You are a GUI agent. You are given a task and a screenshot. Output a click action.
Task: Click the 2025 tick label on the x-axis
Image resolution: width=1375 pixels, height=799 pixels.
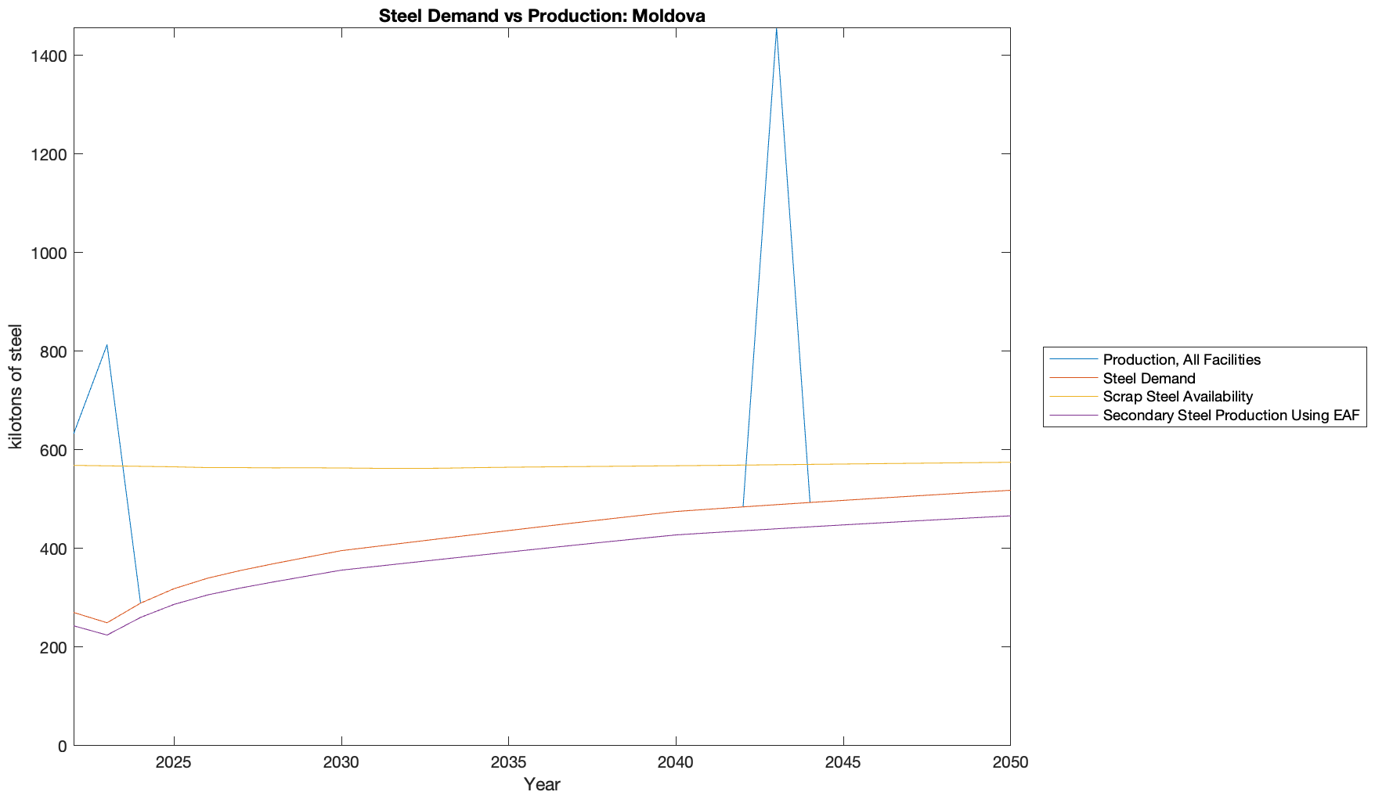[174, 763]
